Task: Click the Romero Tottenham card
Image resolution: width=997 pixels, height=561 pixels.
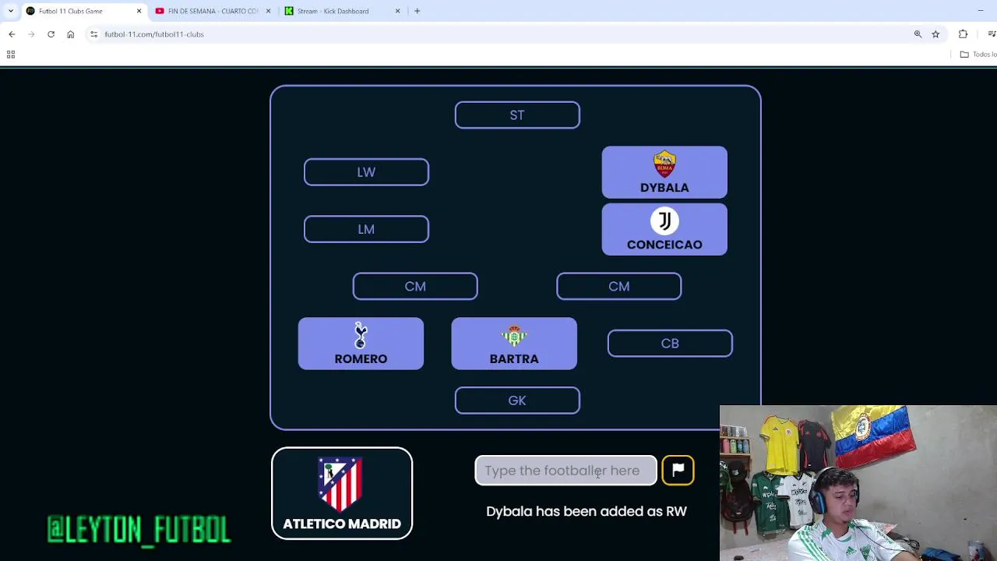Action: pos(361,344)
